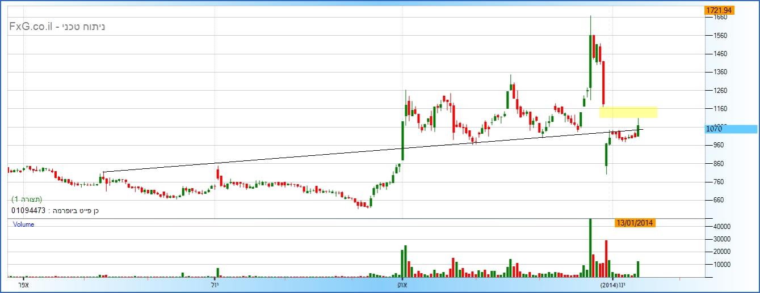Click the stock ID 01094473 text
This screenshot has width=760, height=293.
click(x=28, y=211)
